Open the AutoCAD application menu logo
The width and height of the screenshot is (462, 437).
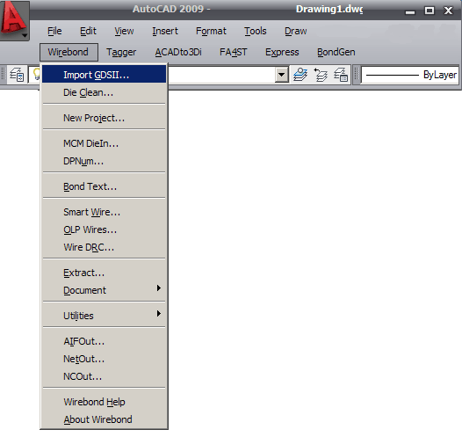point(14,19)
